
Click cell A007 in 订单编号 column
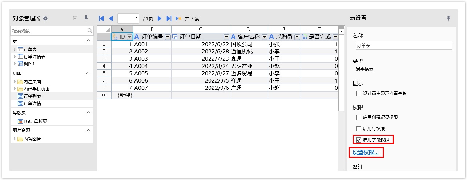(152, 88)
